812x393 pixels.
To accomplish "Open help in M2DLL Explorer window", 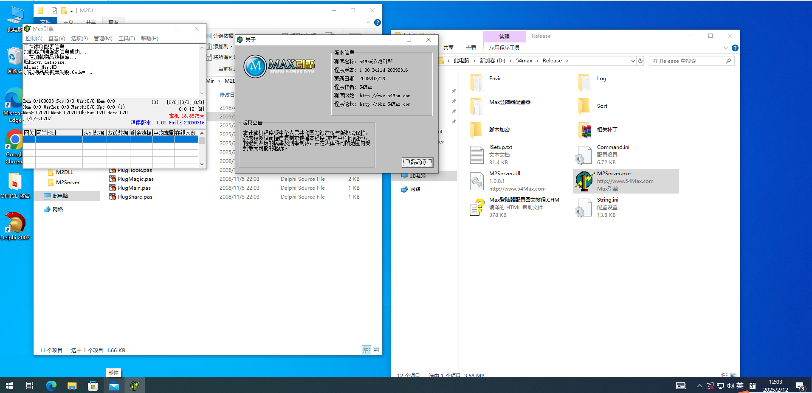I will tap(378, 22).
